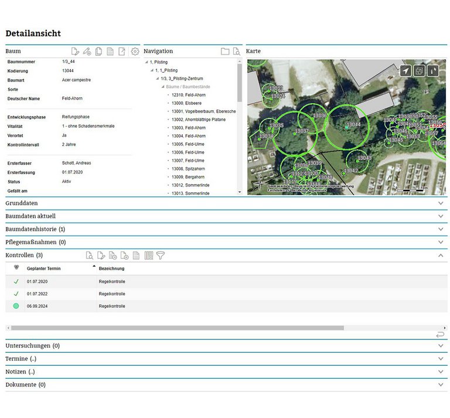Click tree label 13043 on the map
The height and width of the screenshot is (418, 450).
[x=364, y=158]
